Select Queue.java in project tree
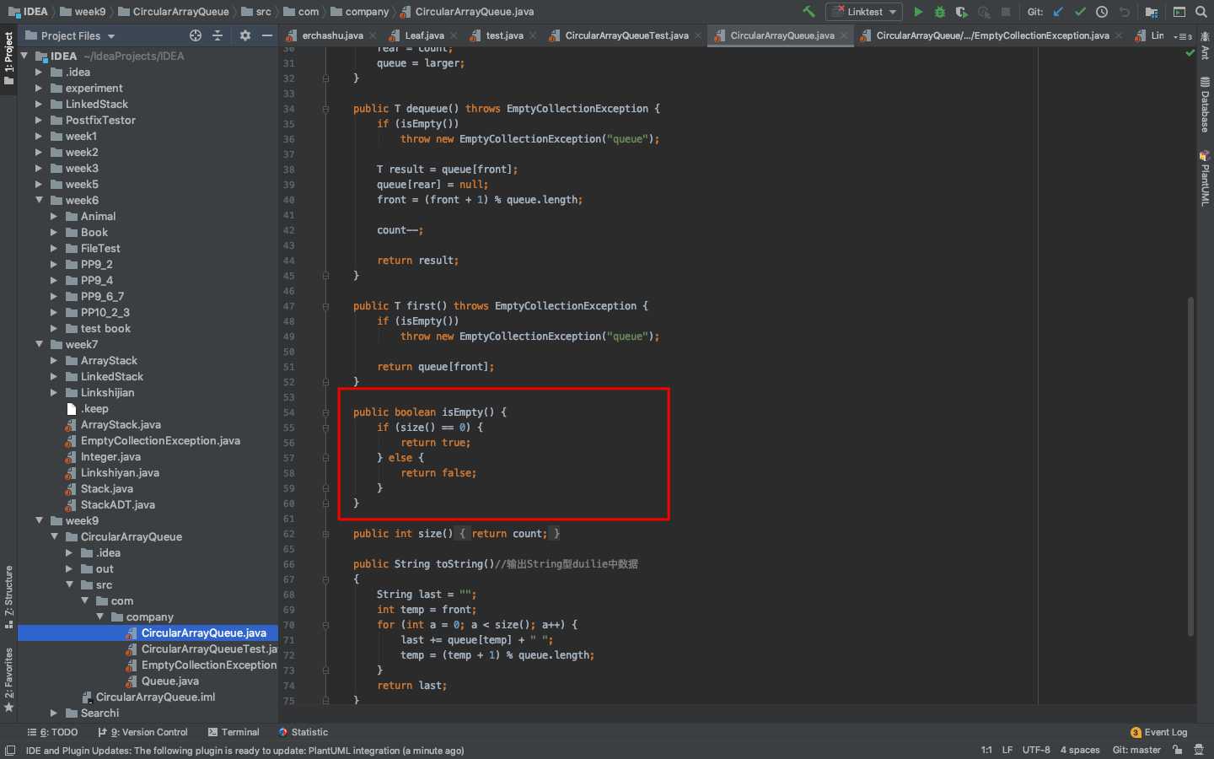 pos(170,681)
